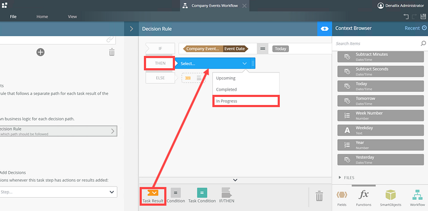Click the search magnifier icon
Image resolution: width=428 pixels, height=211 pixels.
point(423,43)
